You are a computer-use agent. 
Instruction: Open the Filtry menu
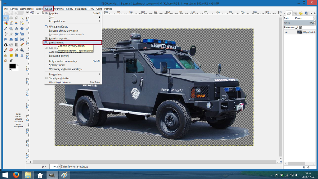[x=91, y=9]
